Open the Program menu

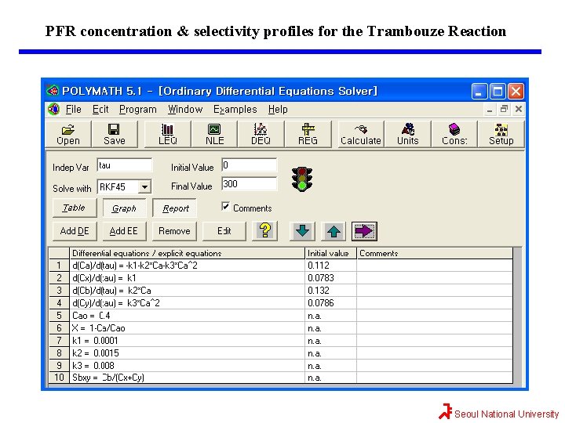click(137, 109)
